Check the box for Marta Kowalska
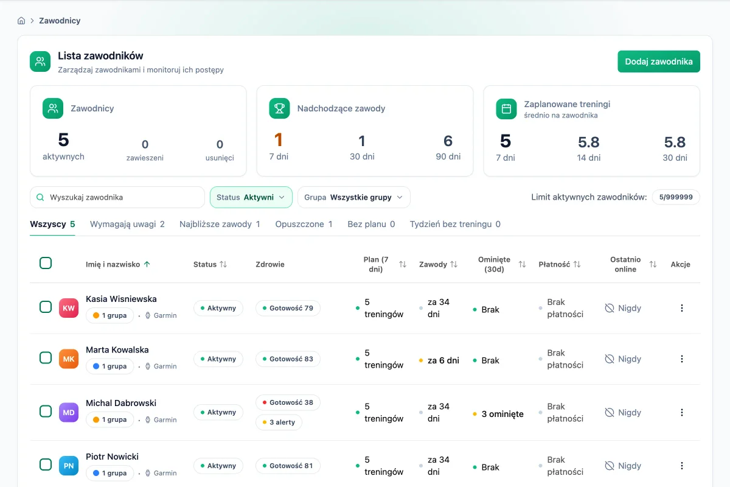 click(x=46, y=358)
